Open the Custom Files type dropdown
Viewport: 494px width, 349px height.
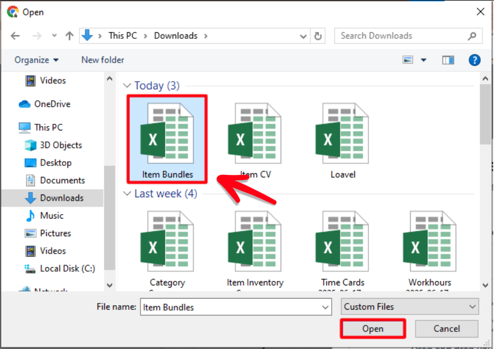410,307
